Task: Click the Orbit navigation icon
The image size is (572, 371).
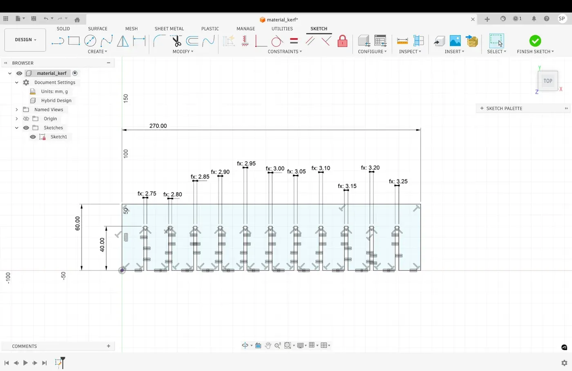Action: [245, 345]
